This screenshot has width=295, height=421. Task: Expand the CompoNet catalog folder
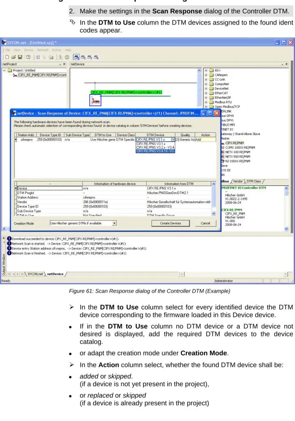coord(206,84)
